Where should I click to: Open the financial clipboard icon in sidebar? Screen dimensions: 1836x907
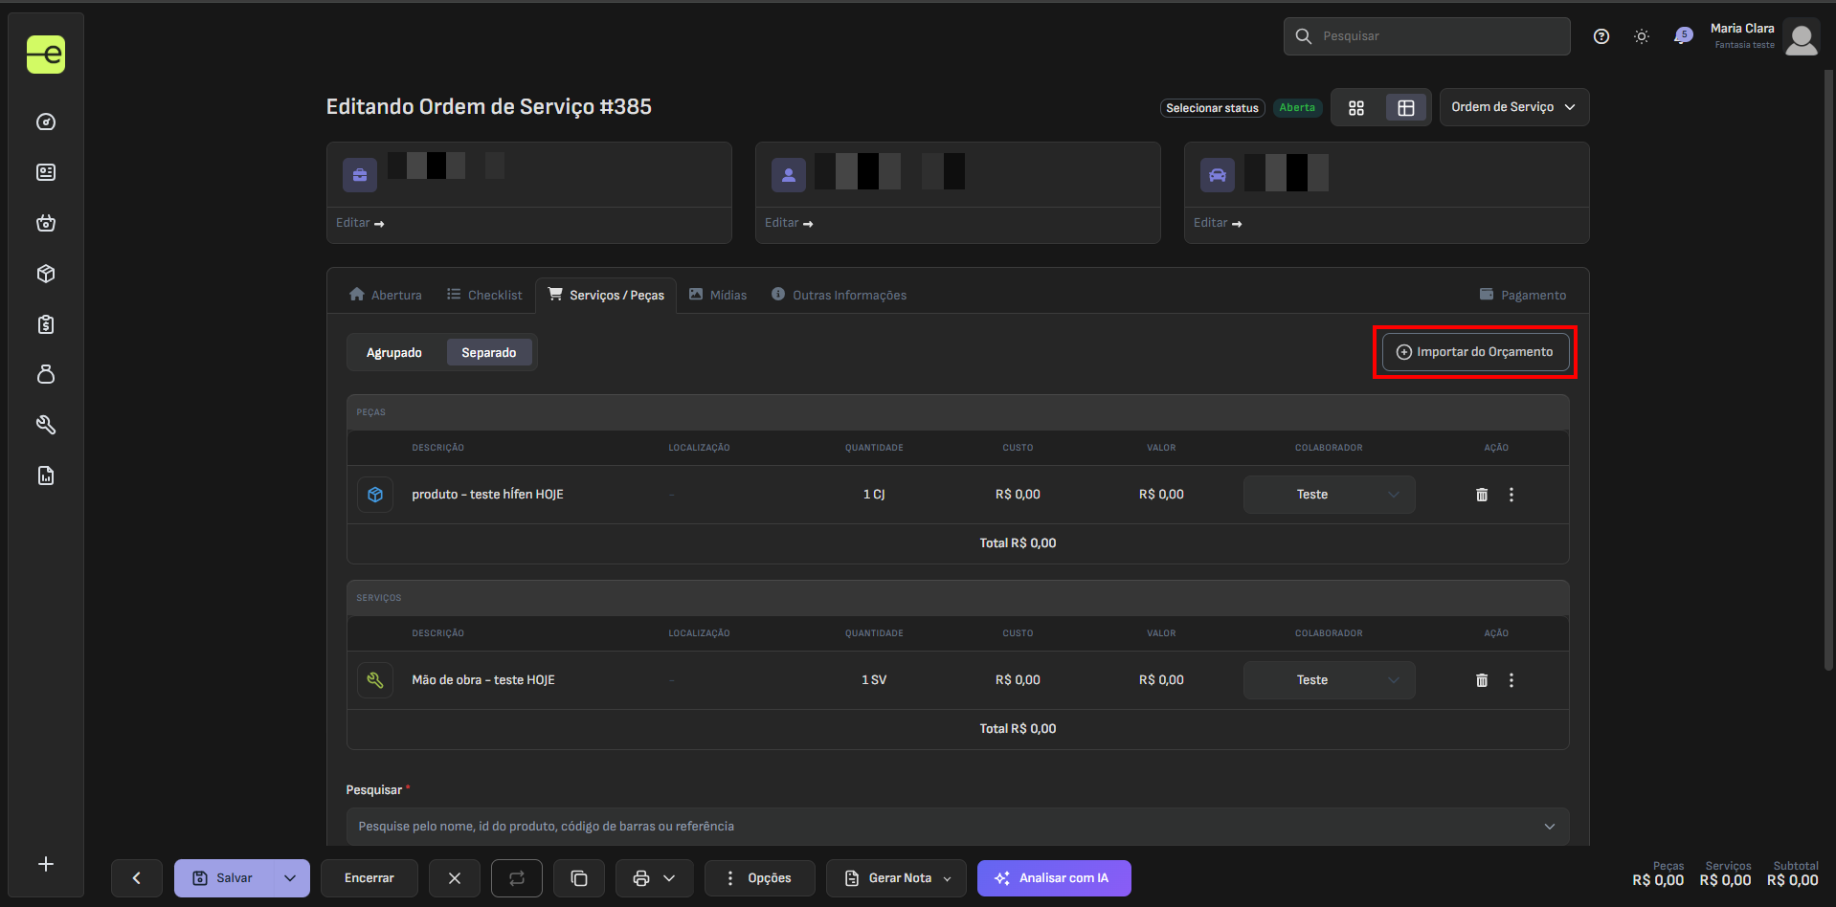point(46,324)
